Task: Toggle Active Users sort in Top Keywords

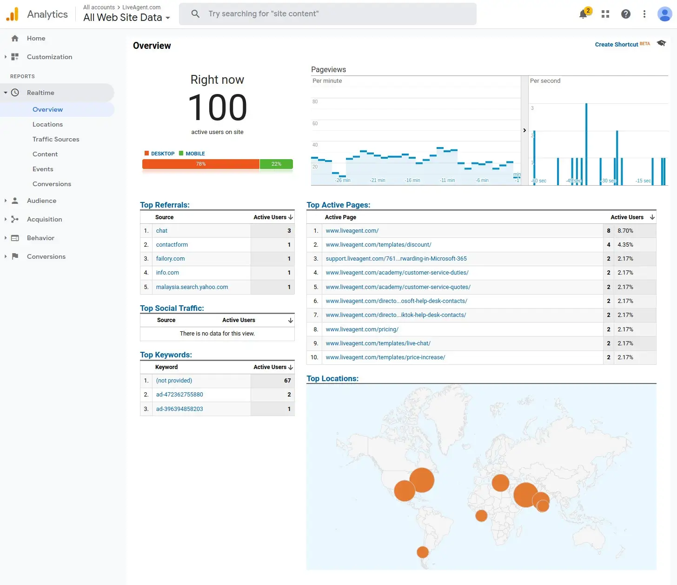Action: click(x=272, y=367)
